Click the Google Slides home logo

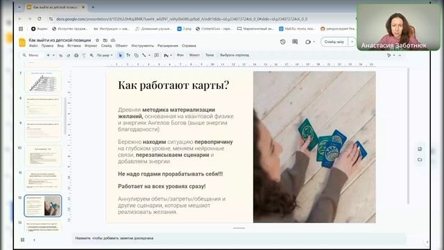click(x=22, y=42)
